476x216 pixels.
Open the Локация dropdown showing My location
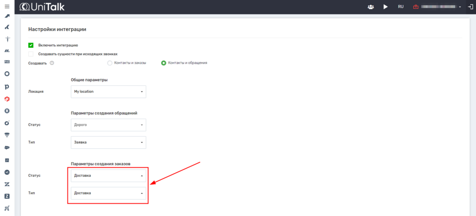click(x=108, y=92)
